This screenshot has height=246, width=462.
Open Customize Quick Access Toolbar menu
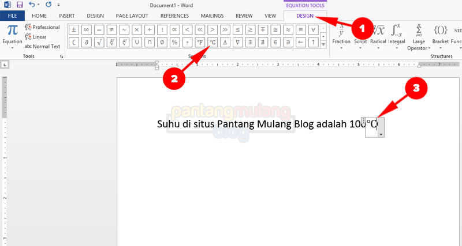pos(59,5)
